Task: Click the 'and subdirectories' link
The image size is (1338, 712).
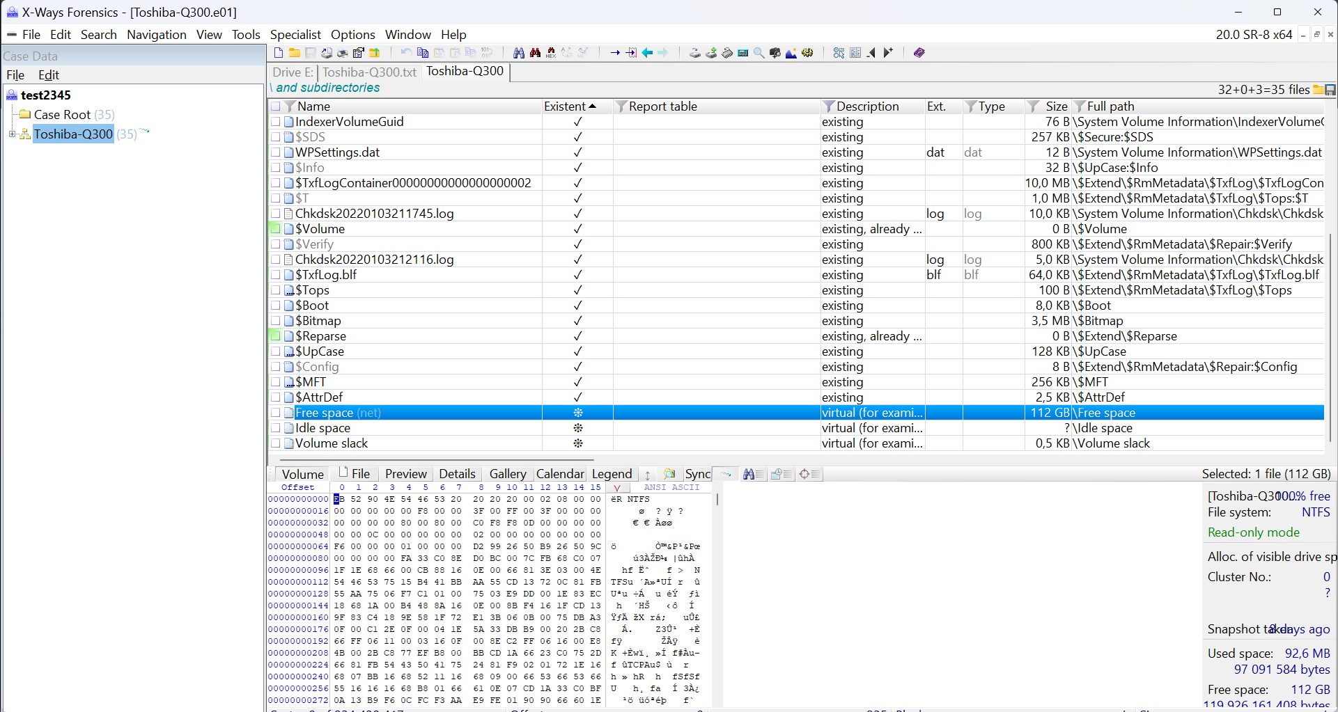Action: [328, 88]
